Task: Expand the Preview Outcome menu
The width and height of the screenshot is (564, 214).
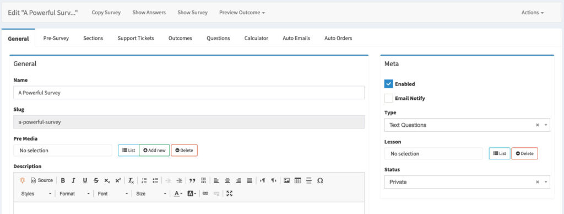Action: coord(242,12)
